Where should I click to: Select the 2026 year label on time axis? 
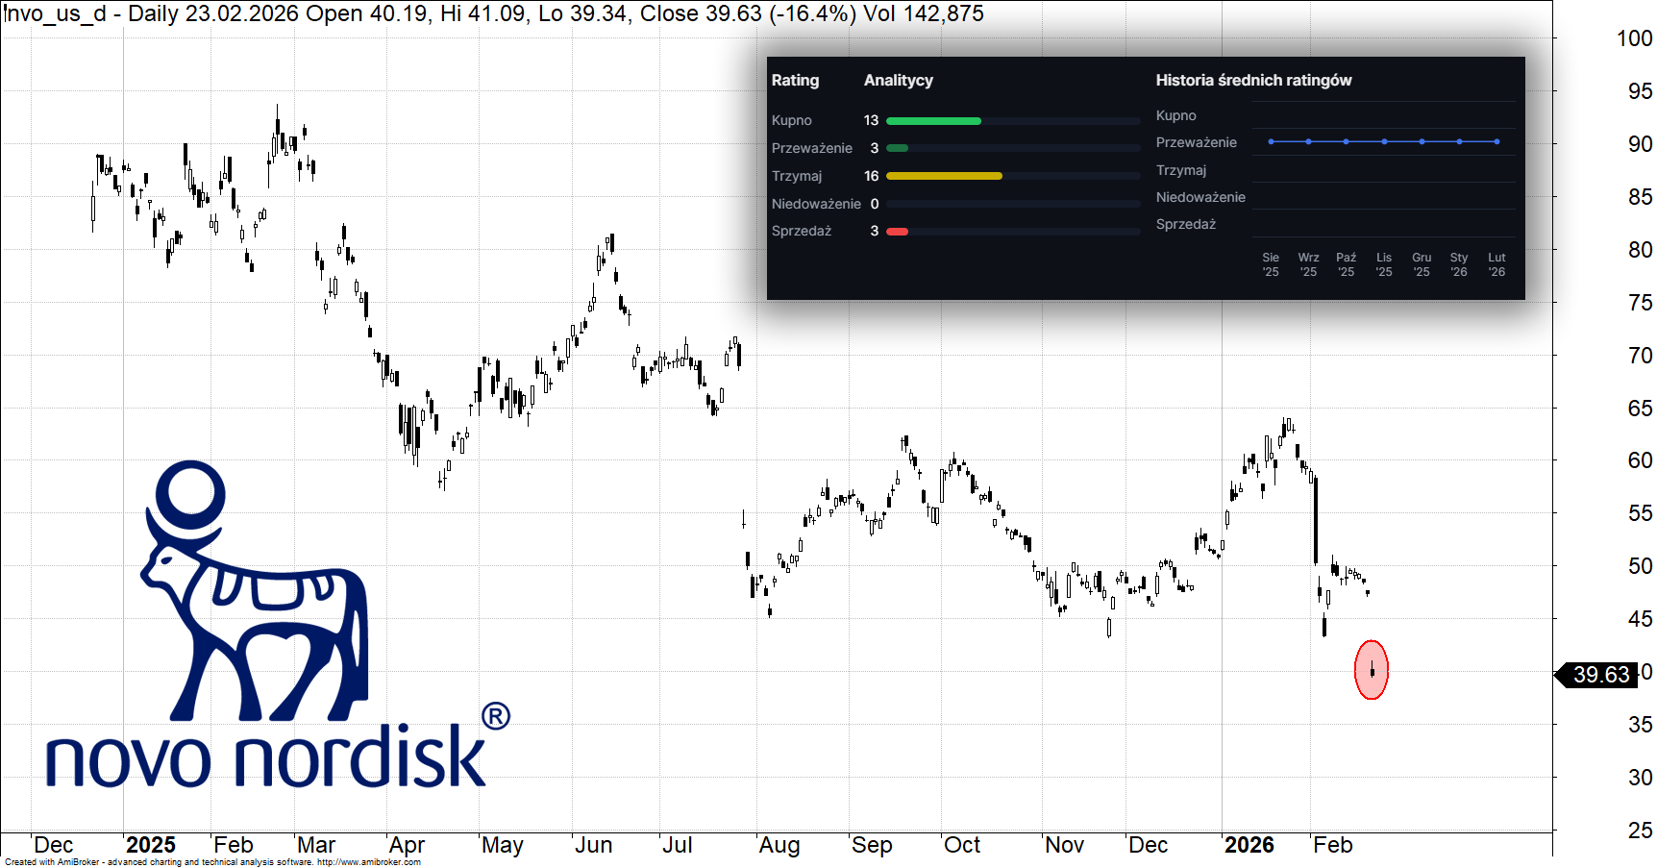tap(1249, 845)
